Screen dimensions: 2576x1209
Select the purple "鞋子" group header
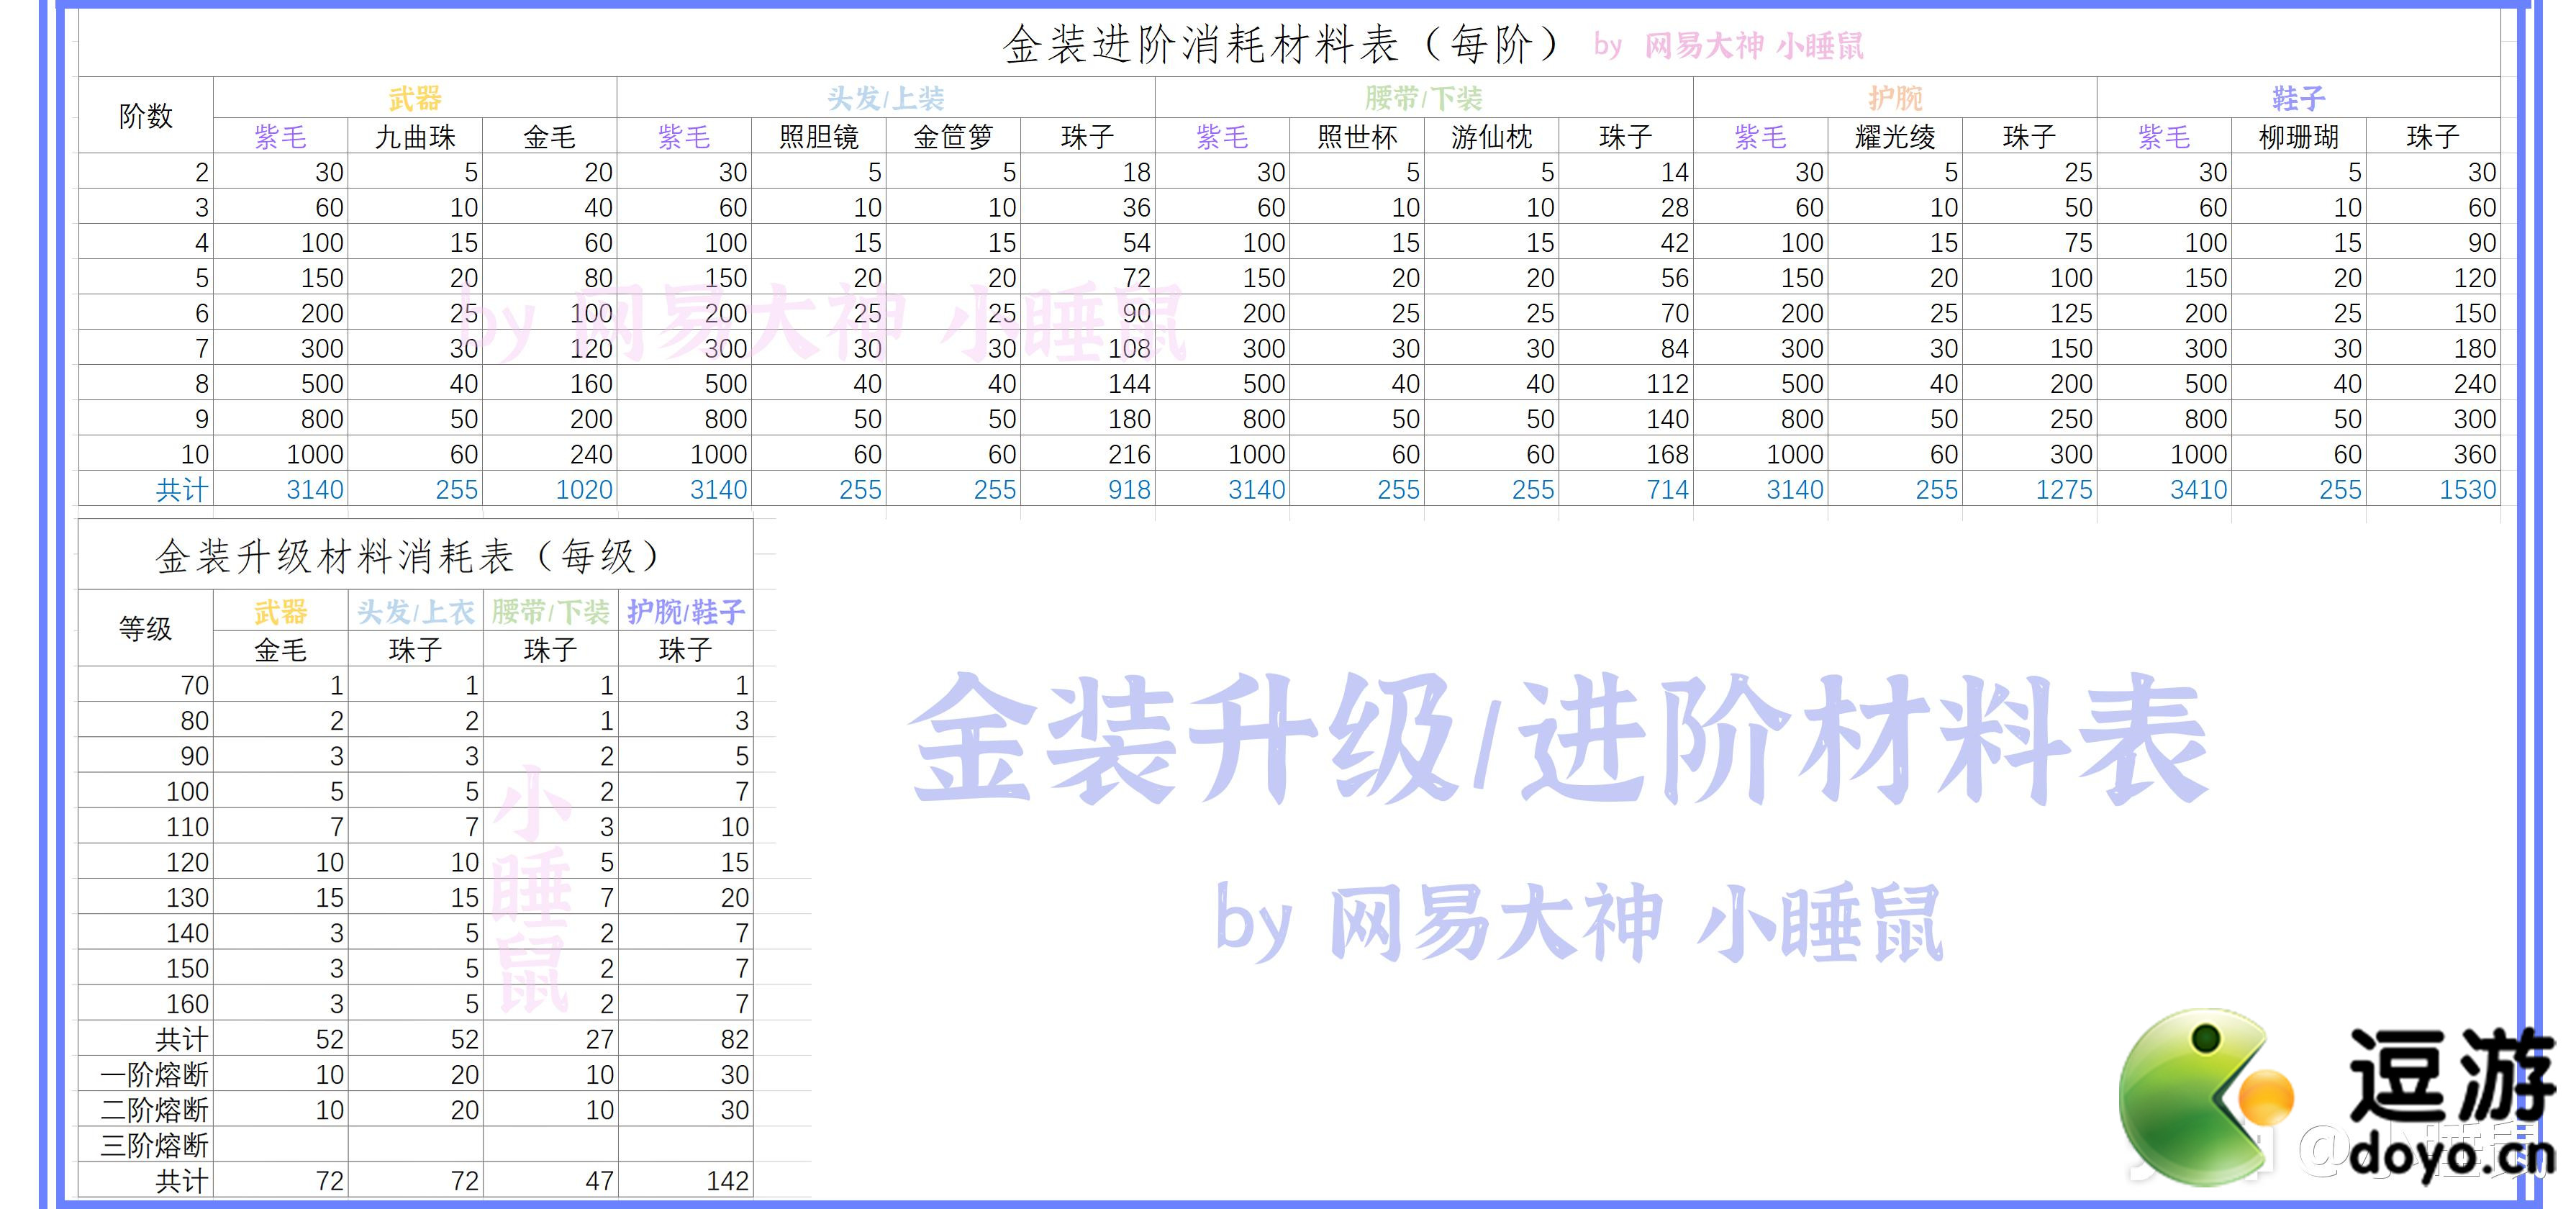pos(2299,98)
